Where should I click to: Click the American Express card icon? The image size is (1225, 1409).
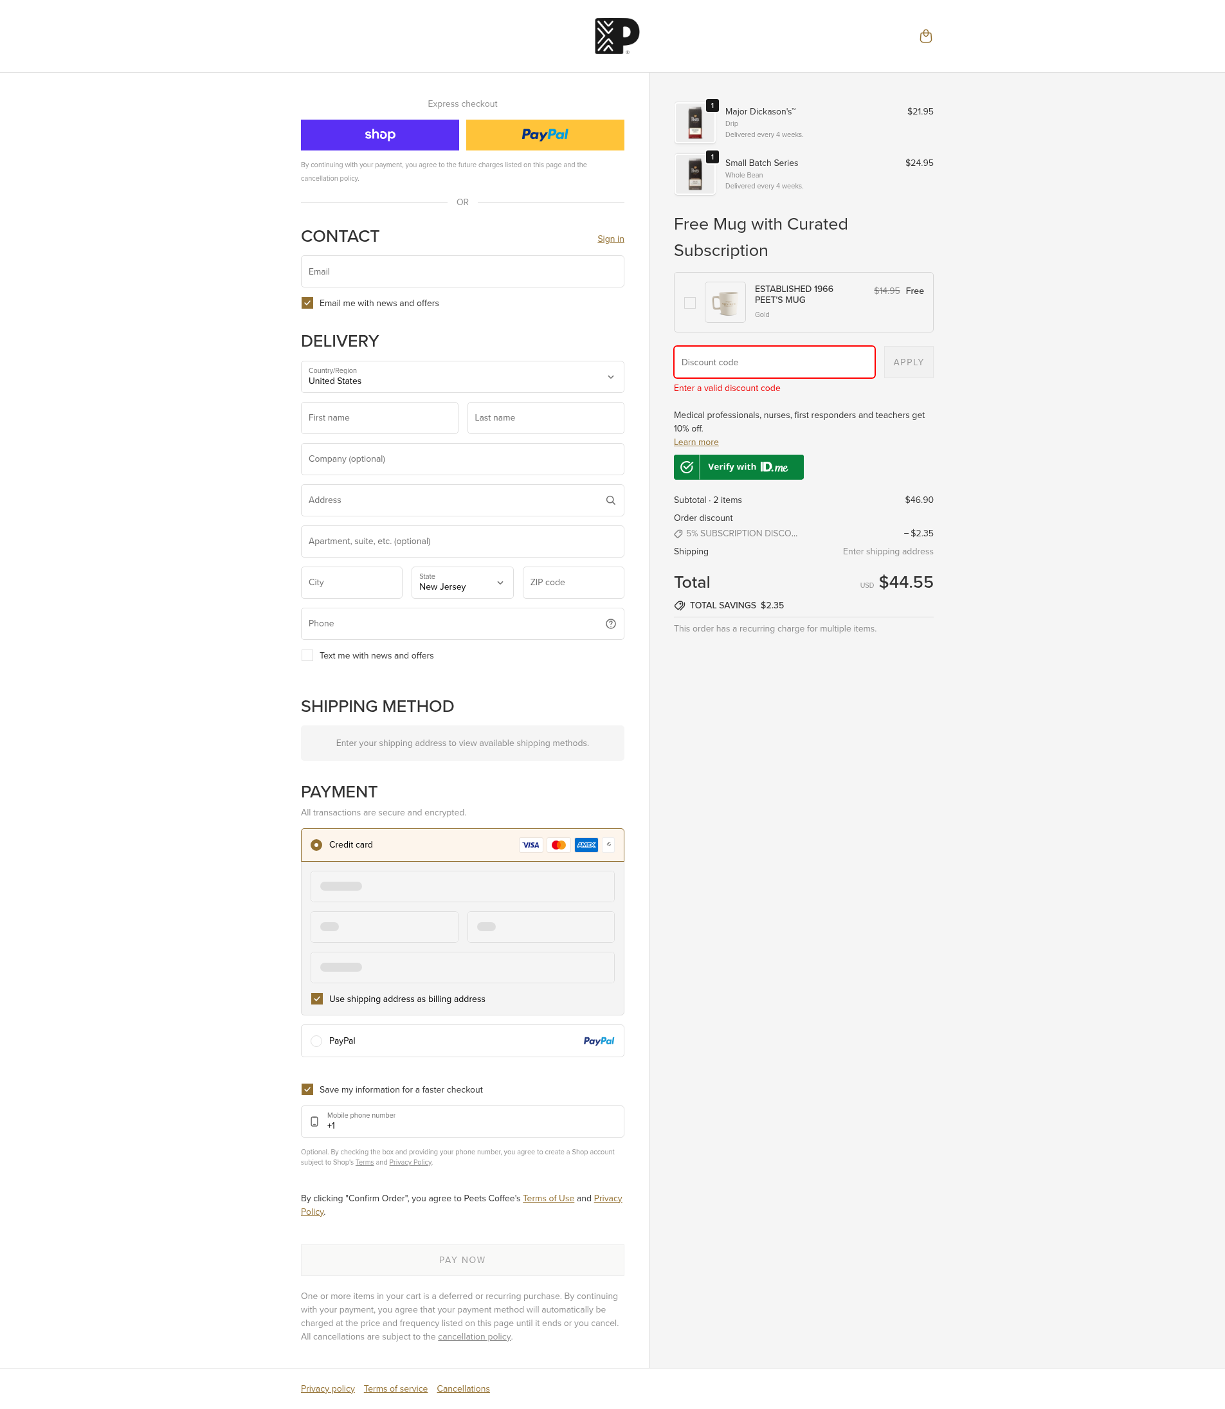(x=586, y=845)
